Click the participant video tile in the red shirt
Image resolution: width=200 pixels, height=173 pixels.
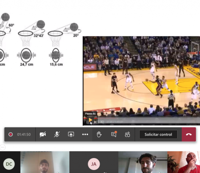(x=184, y=162)
